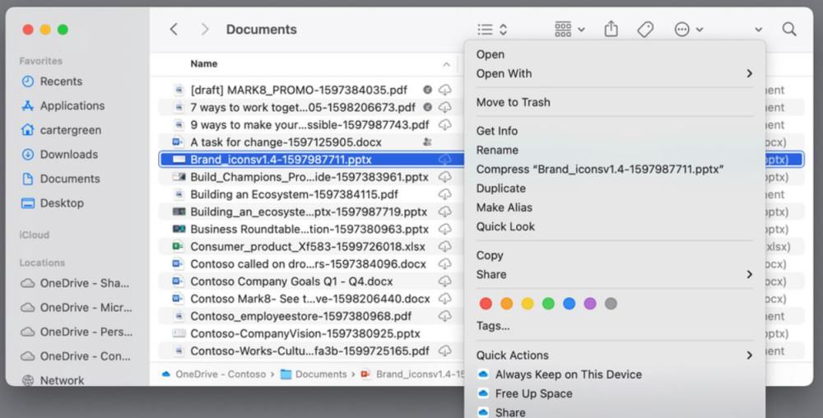Select Consumer_product_Xf583-1599726018.xlsx
This screenshot has height=418, width=823.
[x=308, y=247]
